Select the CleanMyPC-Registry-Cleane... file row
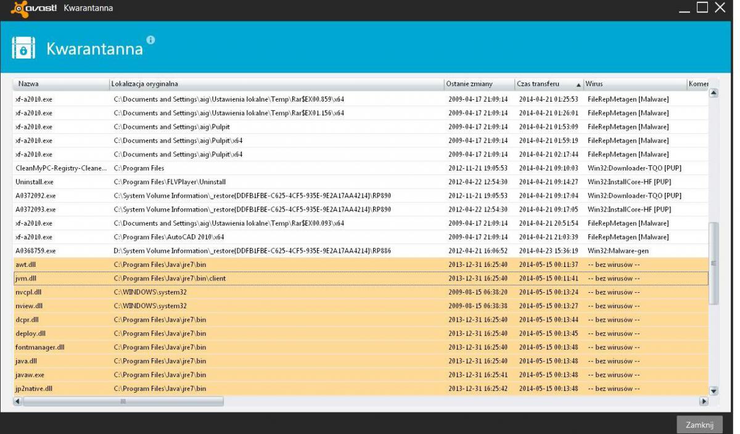Image resolution: width=740 pixels, height=434 pixels. (361, 168)
